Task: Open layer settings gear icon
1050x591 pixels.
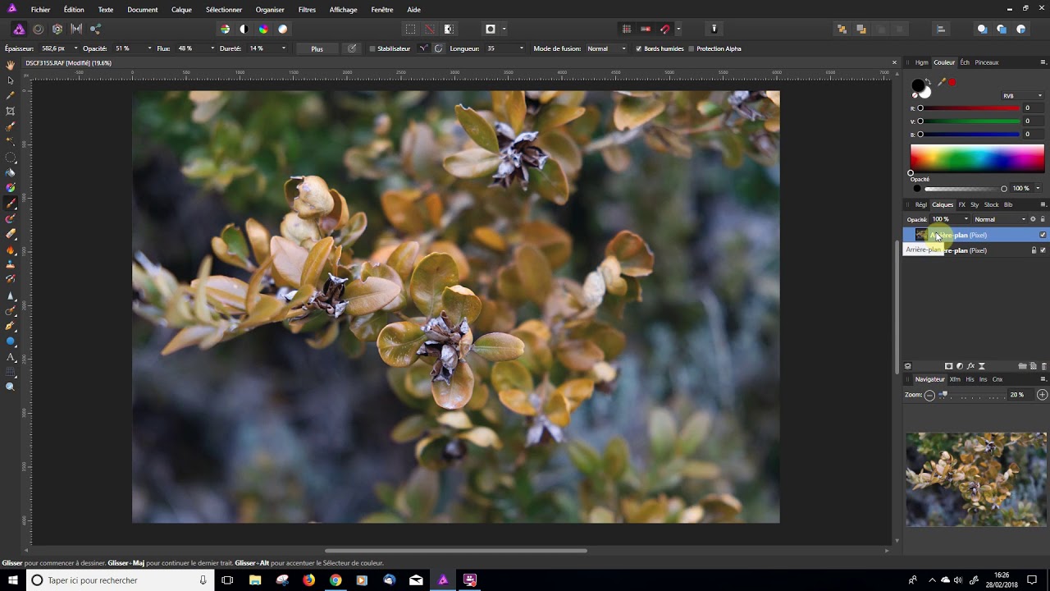Action: click(x=1033, y=219)
